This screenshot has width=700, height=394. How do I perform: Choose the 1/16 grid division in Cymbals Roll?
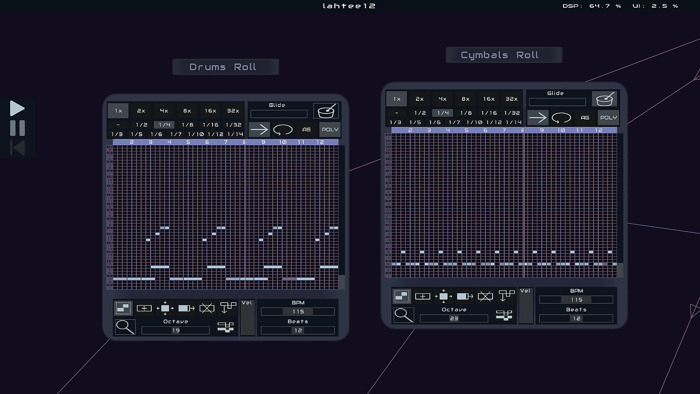pyautogui.click(x=489, y=113)
